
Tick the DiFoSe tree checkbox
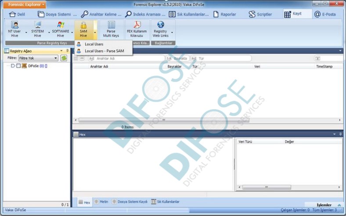pyautogui.click(x=18, y=66)
